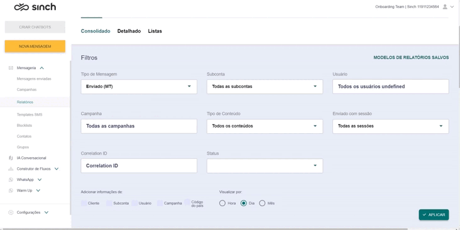Click the Sinch logo
This screenshot has width=460, height=230.
[x=35, y=7]
